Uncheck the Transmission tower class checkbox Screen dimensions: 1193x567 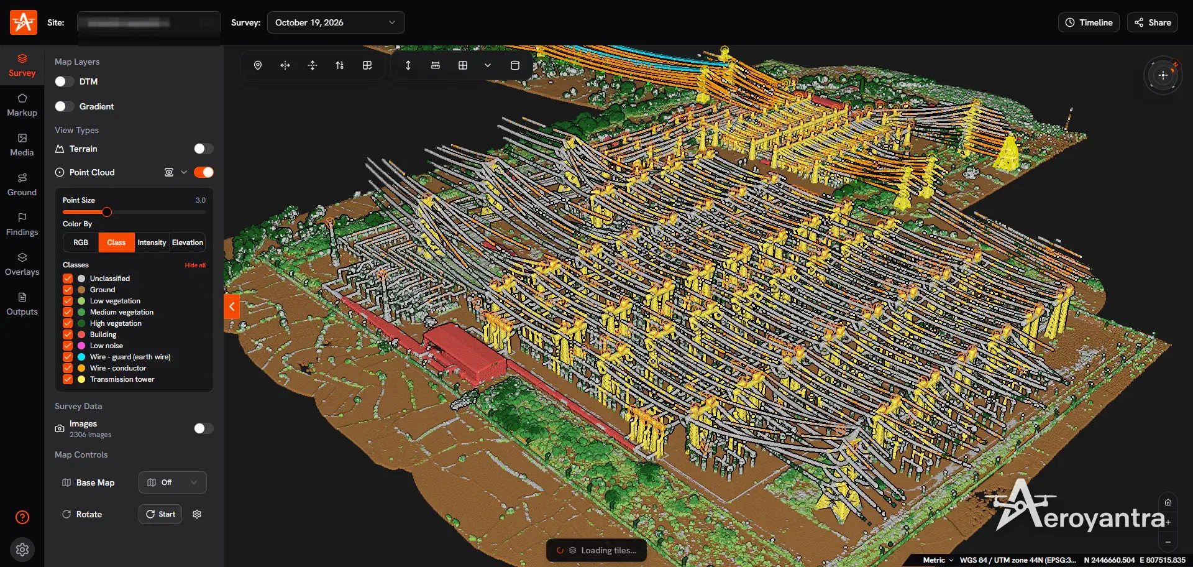pyautogui.click(x=68, y=379)
